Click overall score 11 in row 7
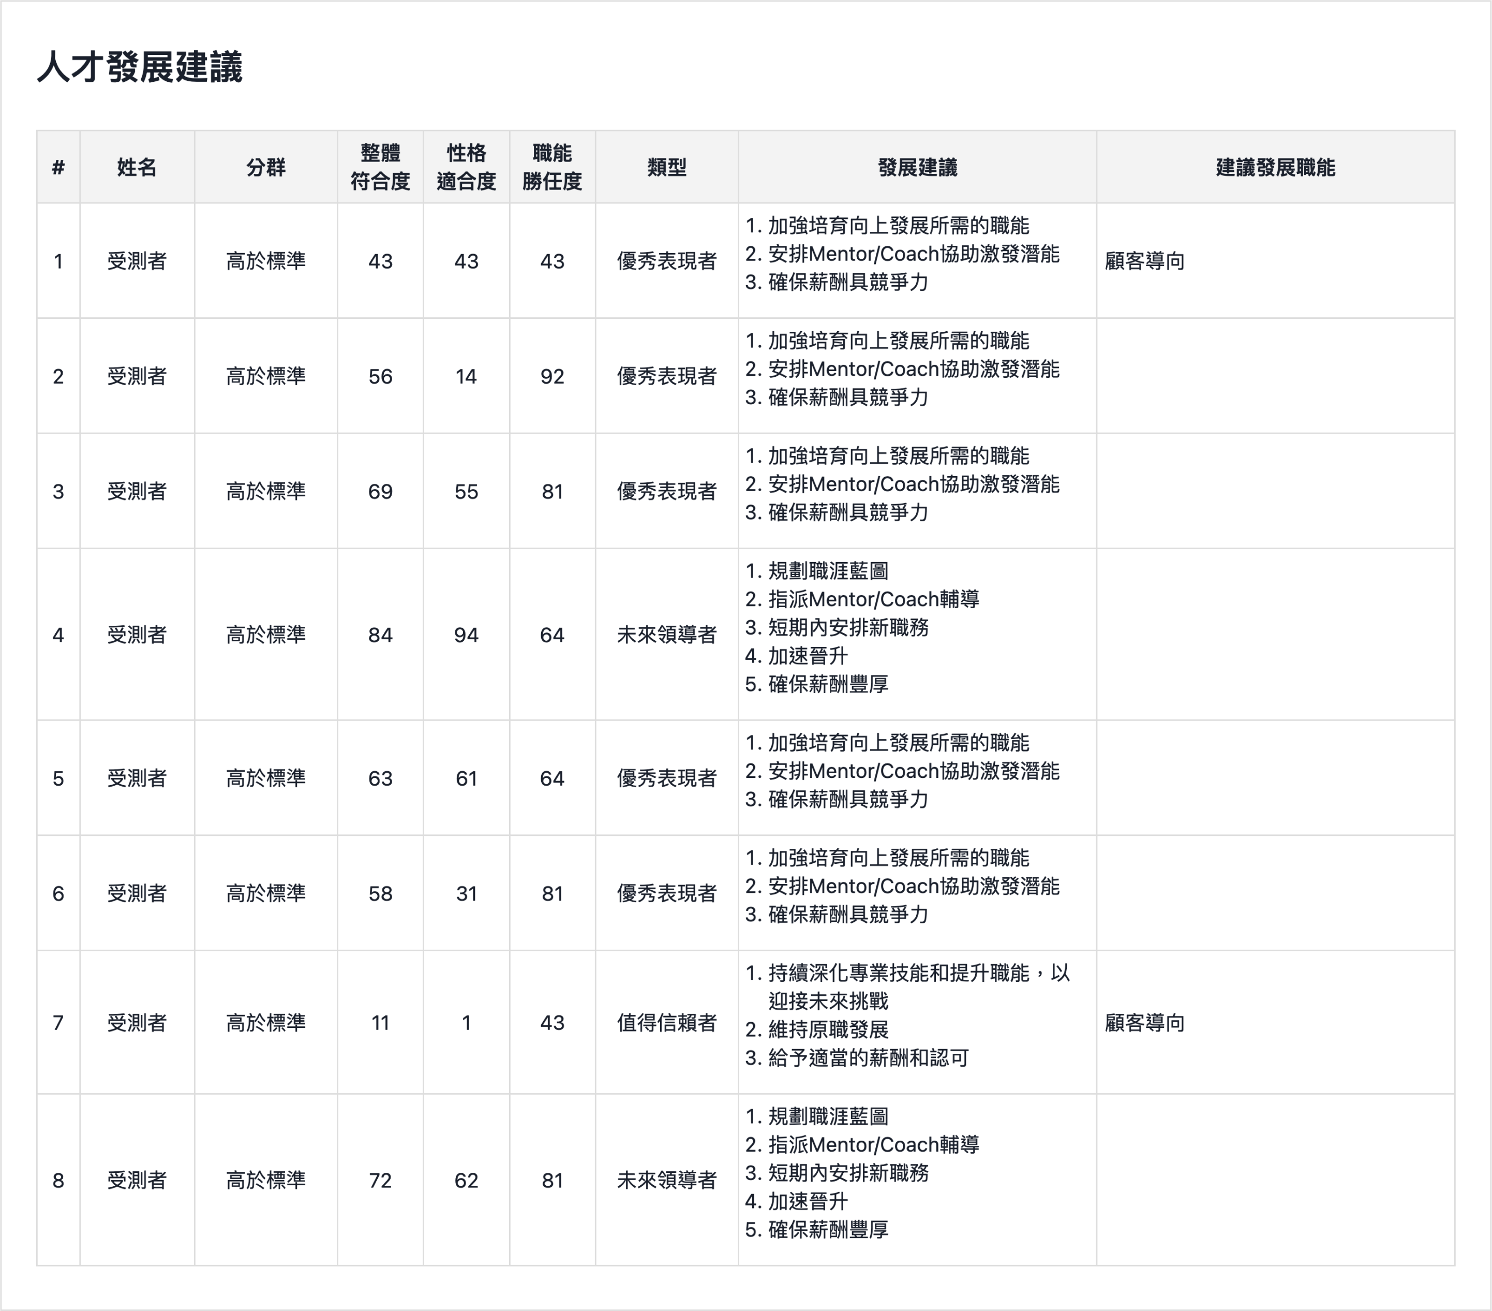Screen dimensions: 1492x1311 tap(380, 1023)
